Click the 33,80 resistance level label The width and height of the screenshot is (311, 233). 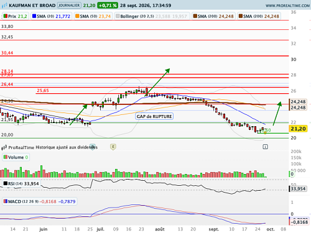pyautogui.click(x=7, y=27)
